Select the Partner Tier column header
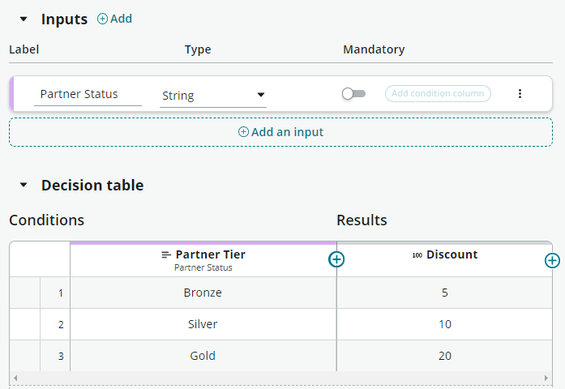The image size is (565, 389). pos(203,260)
